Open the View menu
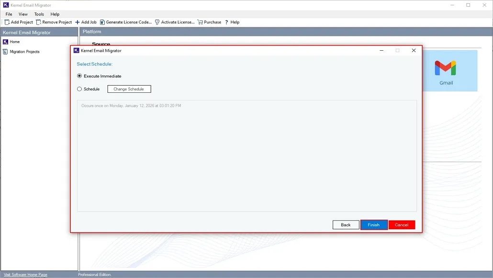Viewport: 493px width, 278px height. coord(22,14)
